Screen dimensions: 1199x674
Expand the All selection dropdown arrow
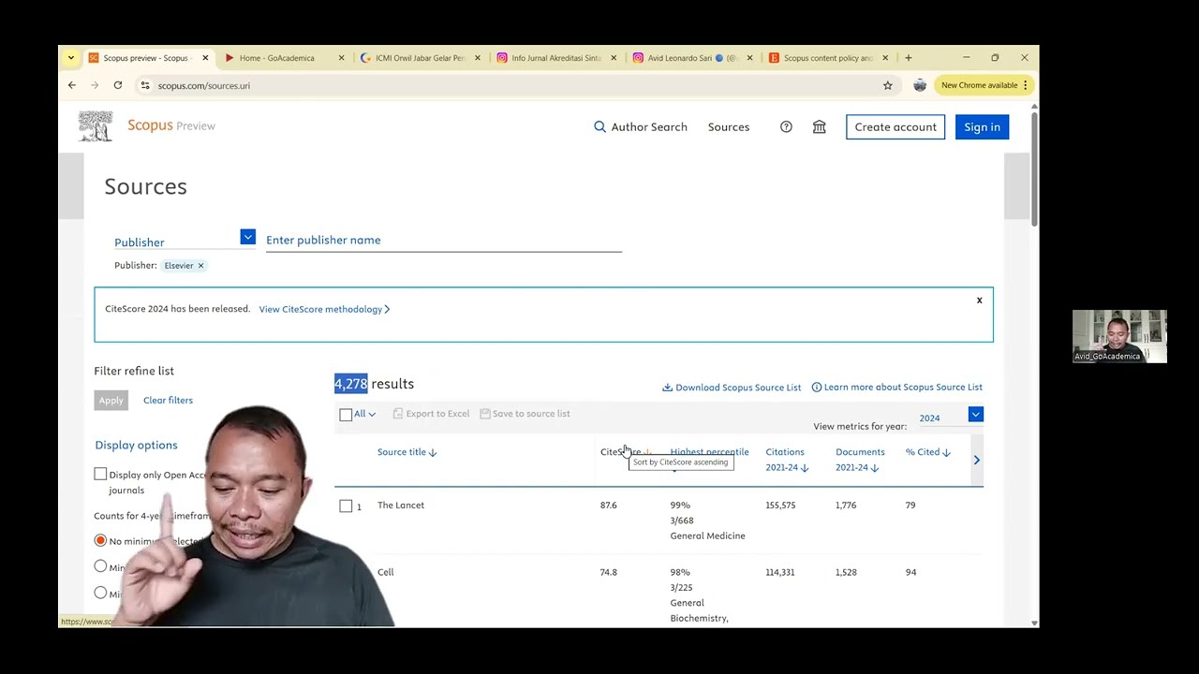[372, 414]
